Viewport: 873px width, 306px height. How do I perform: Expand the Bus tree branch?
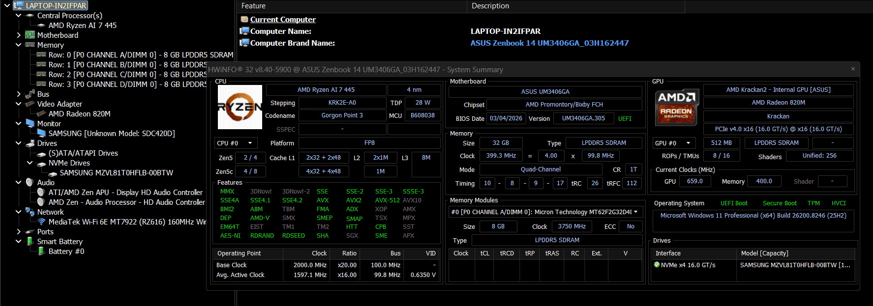pos(19,94)
